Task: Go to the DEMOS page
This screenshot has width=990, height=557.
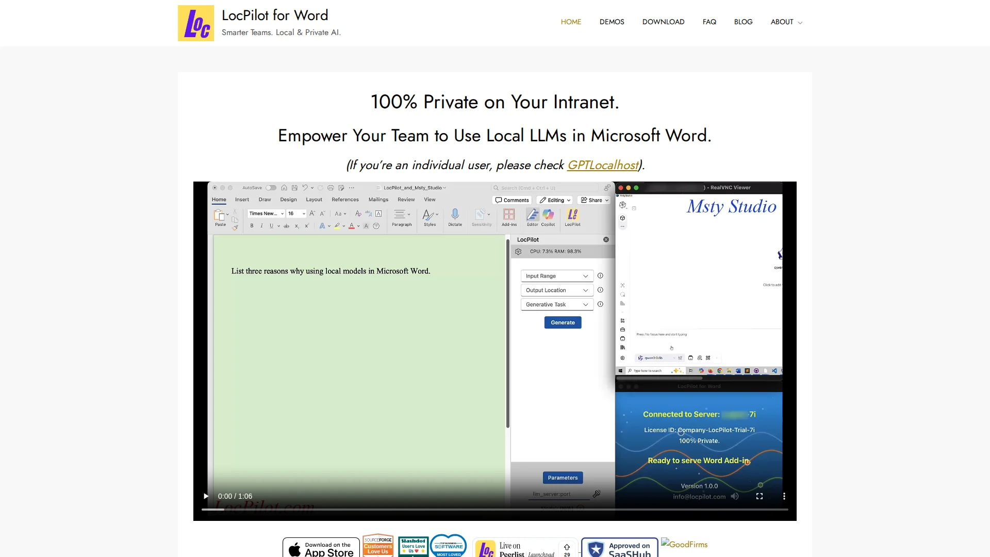Action: pos(612,22)
